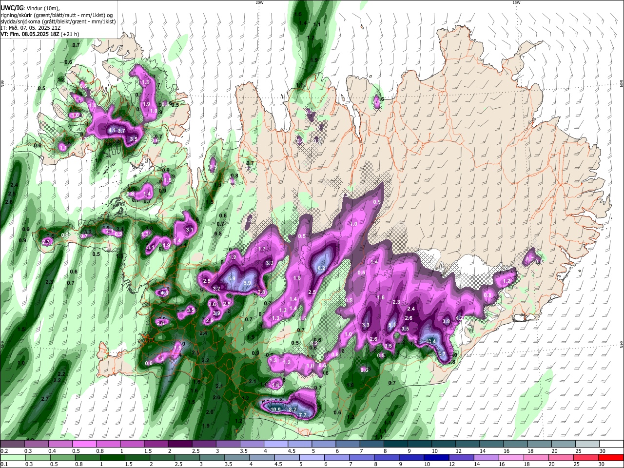Pick the darkest purple snow-scale swatch at 2
Screen dimensions: 624x468
[x=180, y=445]
